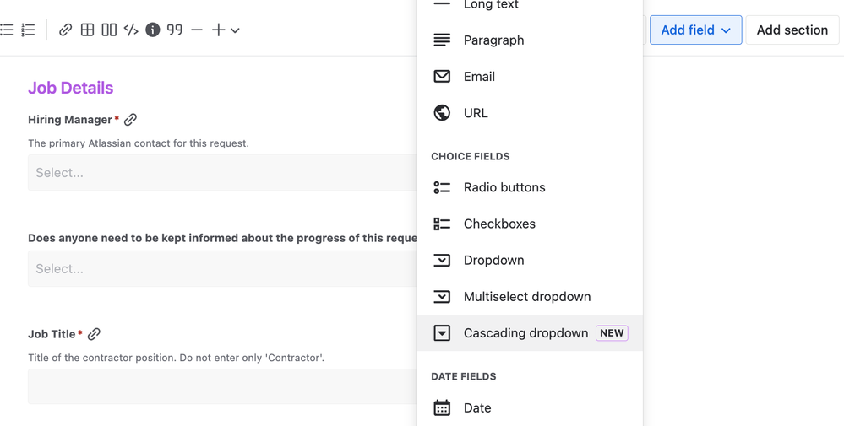This screenshot has width=844, height=426.
Task: Click the Add section button
Action: coord(792,30)
